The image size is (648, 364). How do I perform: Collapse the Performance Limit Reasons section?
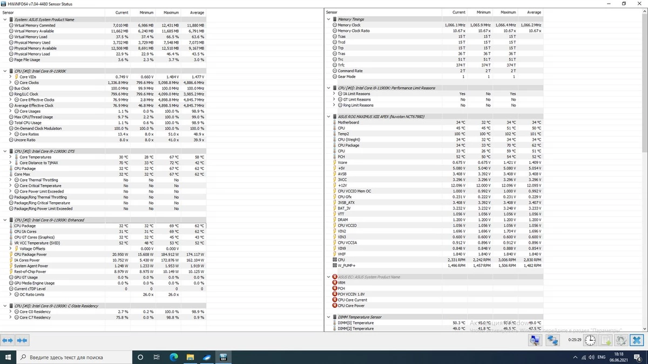(x=328, y=88)
